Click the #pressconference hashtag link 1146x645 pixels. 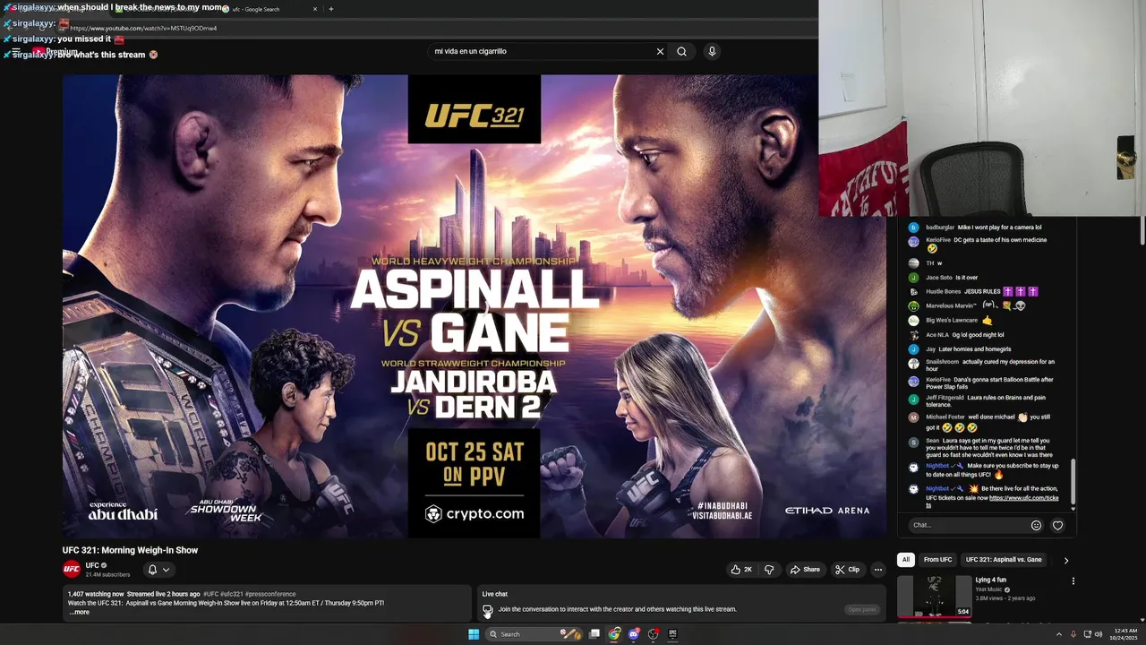click(x=270, y=594)
